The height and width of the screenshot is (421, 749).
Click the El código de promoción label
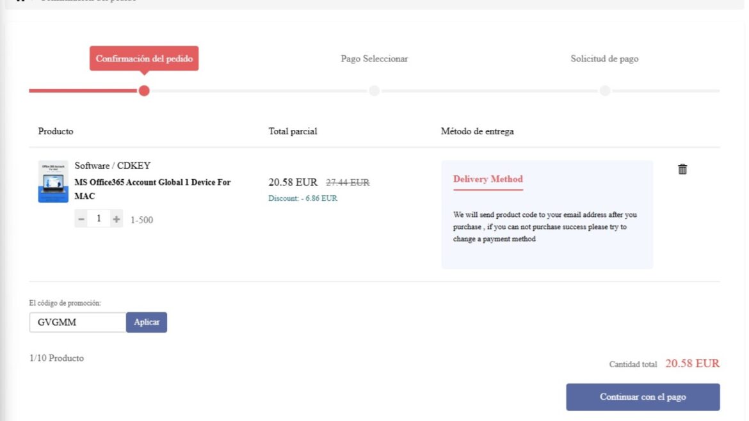(65, 303)
